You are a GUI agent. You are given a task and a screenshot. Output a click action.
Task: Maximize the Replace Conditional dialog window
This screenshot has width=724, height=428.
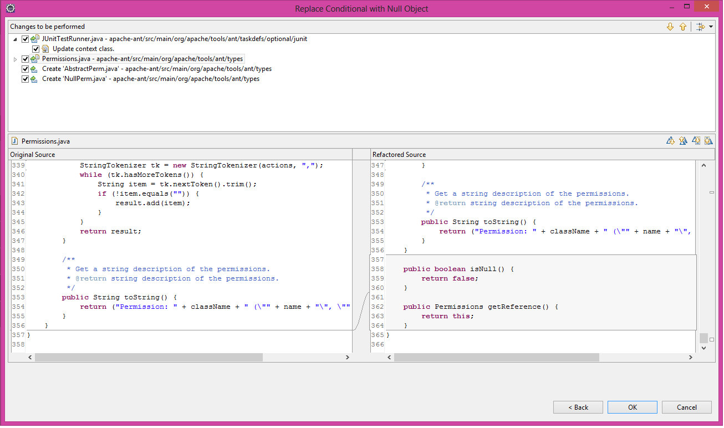coord(687,7)
